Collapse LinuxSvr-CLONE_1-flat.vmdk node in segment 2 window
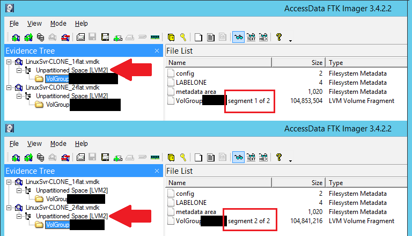Screen dimensions: 412x236 pyautogui.click(x=9, y=182)
